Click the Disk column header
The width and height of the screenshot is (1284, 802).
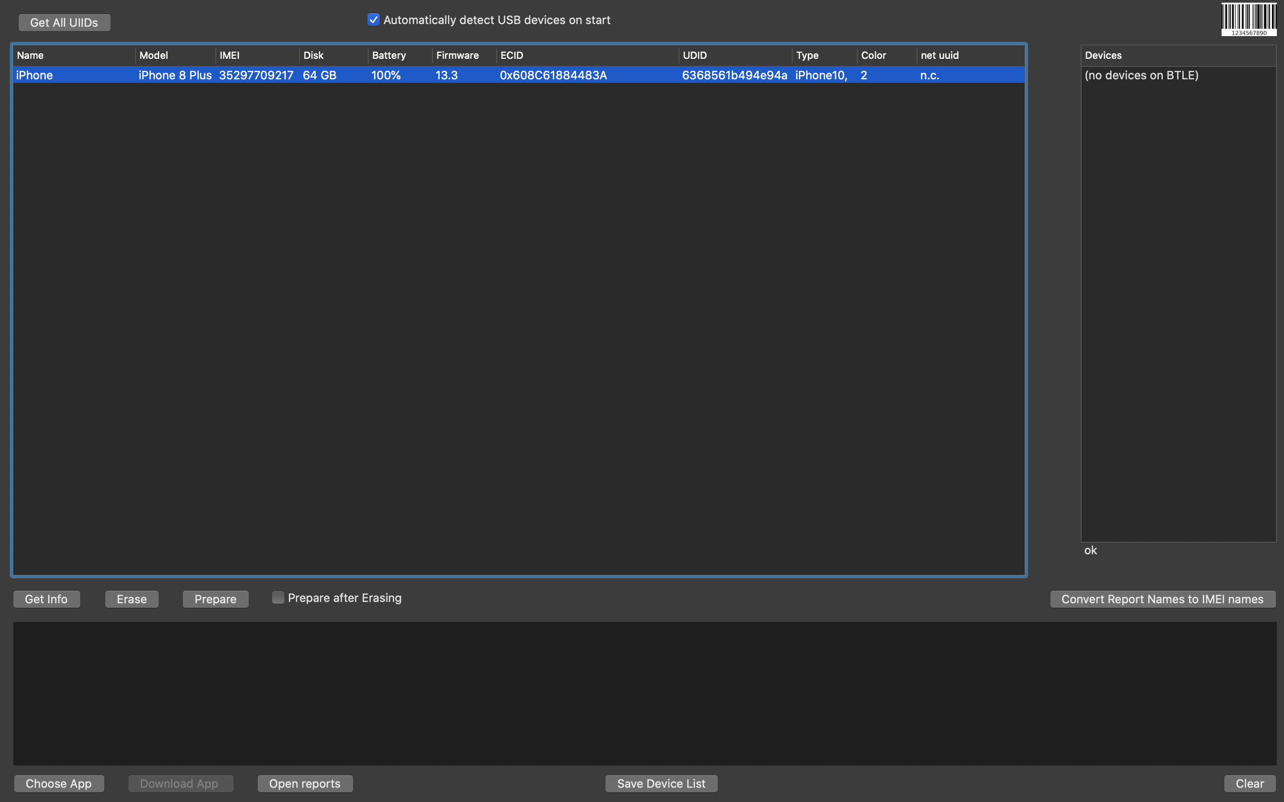tap(334, 55)
